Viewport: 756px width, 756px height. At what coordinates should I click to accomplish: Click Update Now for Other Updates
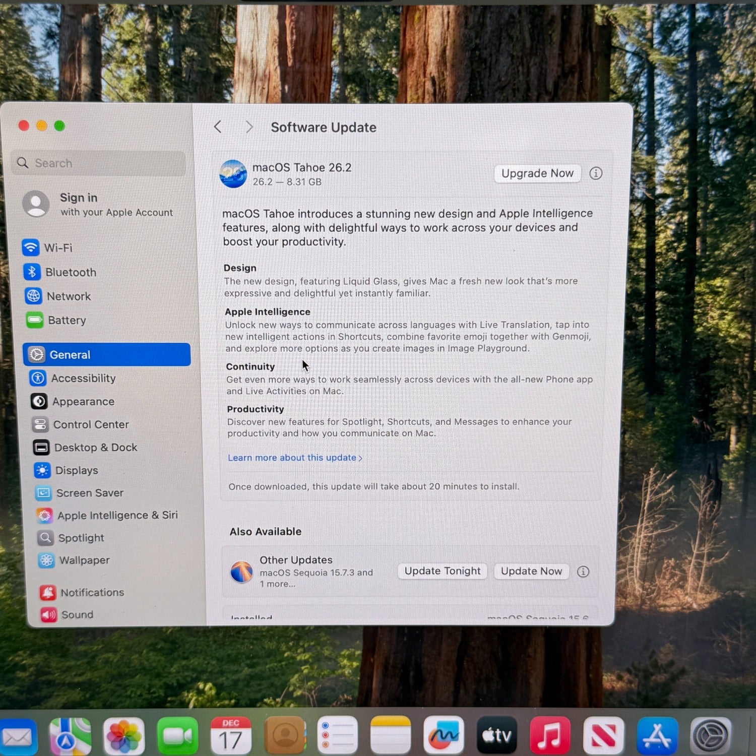point(531,571)
